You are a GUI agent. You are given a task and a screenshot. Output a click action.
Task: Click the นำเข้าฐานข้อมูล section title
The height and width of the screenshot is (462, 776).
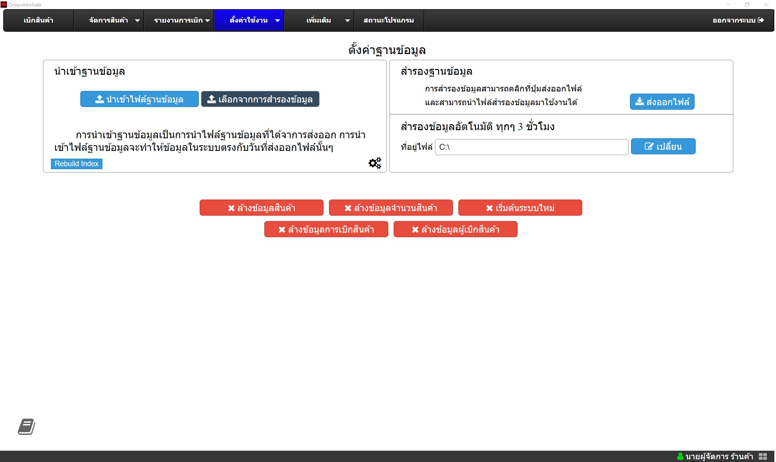point(89,72)
